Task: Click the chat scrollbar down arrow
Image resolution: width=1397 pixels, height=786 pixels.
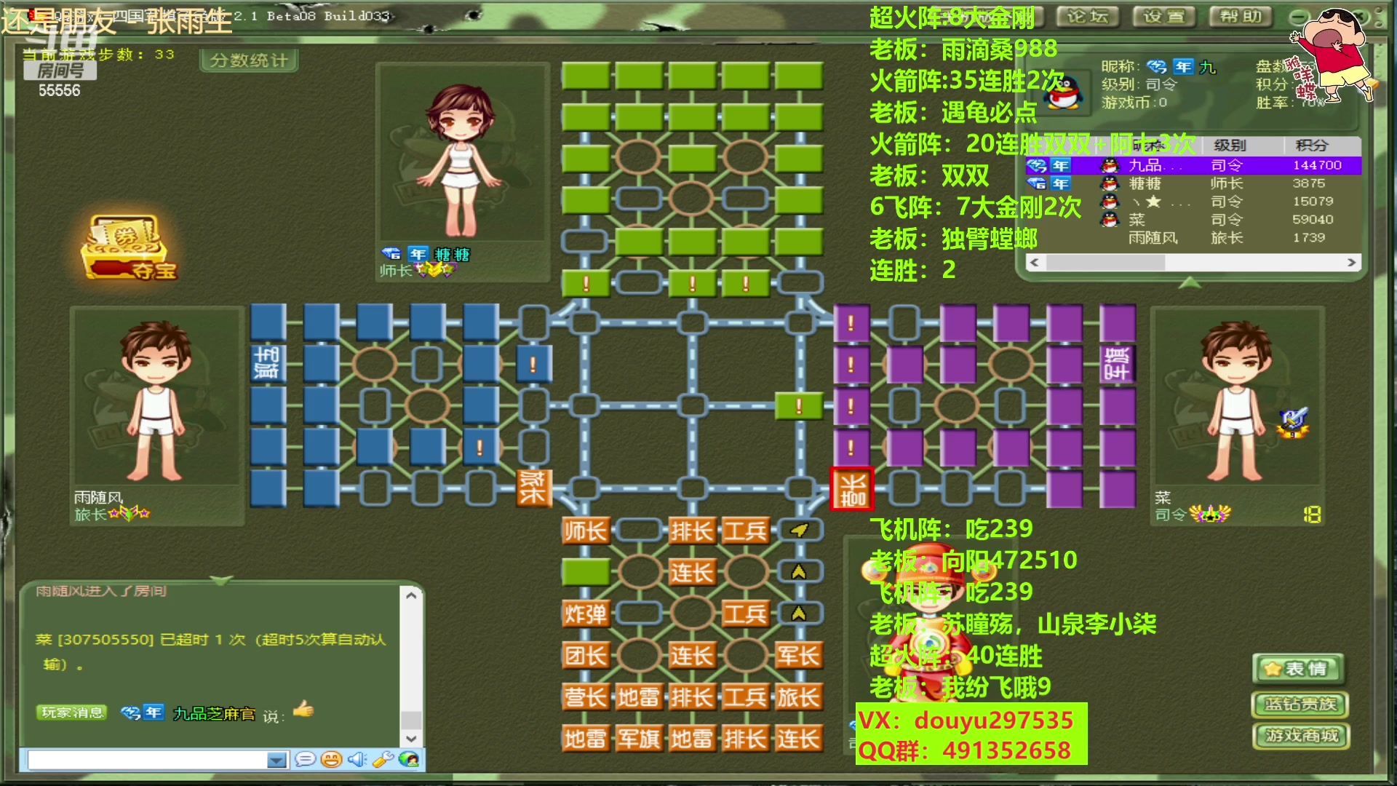Action: coord(411,738)
